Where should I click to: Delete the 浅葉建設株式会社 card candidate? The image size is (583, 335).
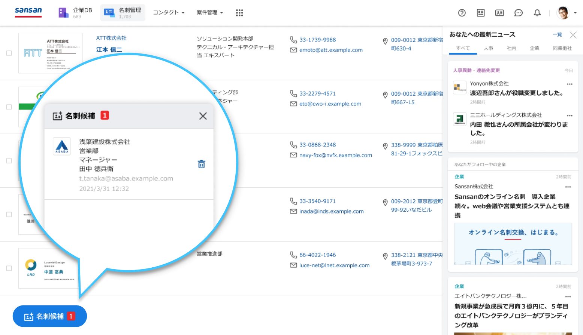[x=202, y=164]
